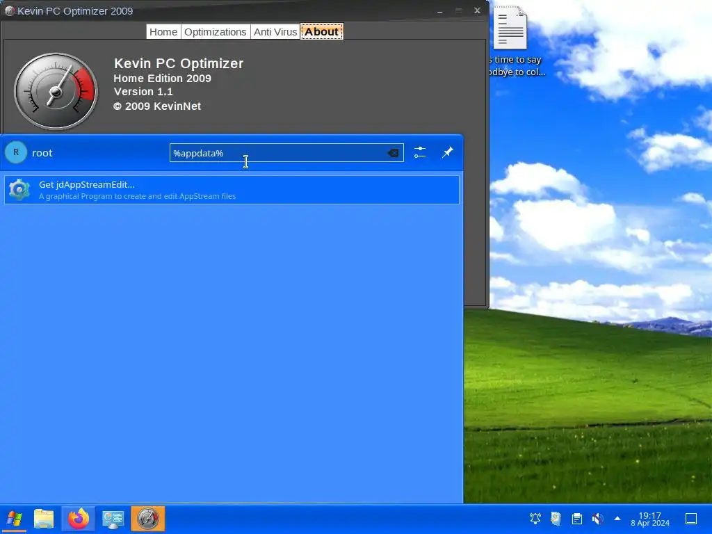Viewport: 712px width, 534px height.
Task: Click the 'Home Edition 2009' text
Action: point(163,78)
